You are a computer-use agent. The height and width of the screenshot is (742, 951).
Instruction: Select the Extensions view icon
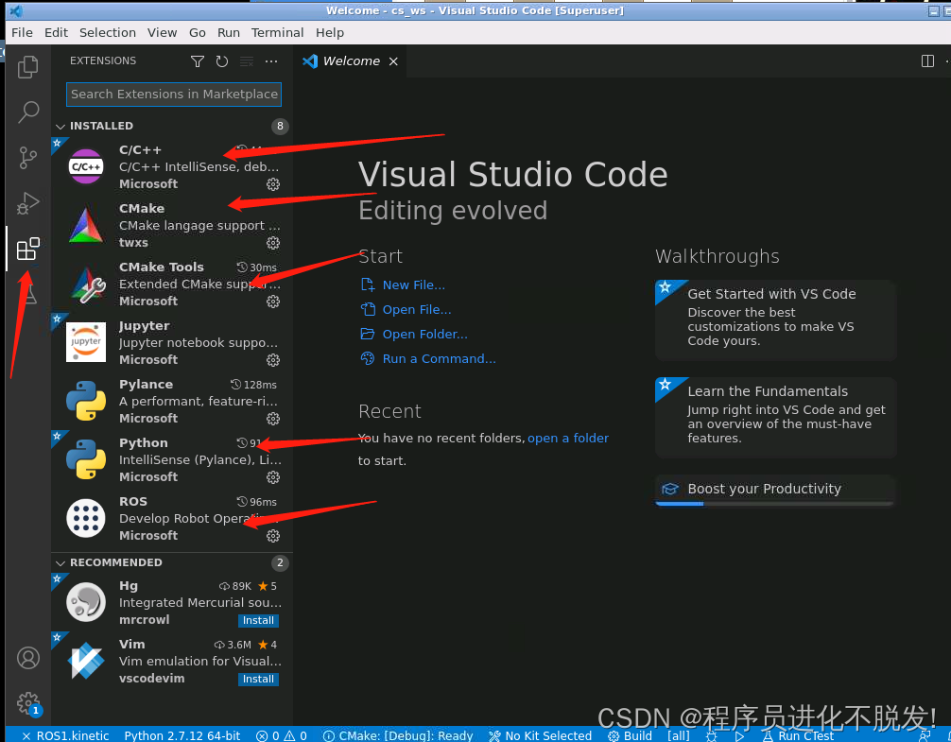[28, 249]
